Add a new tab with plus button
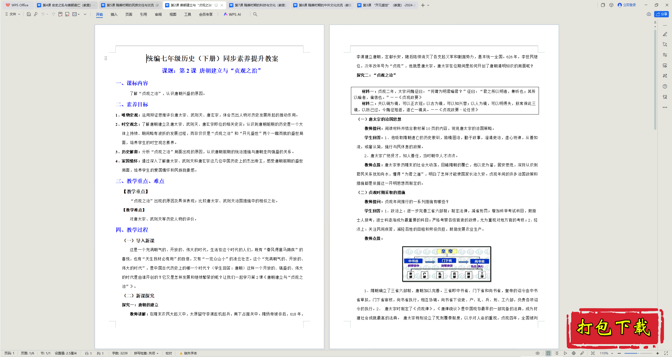The height and width of the screenshot is (357, 672). tap(423, 5)
